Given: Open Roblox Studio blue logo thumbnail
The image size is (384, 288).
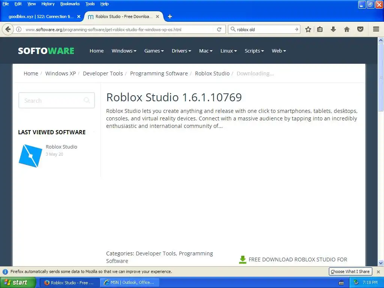Looking at the screenshot, I should (x=31, y=156).
